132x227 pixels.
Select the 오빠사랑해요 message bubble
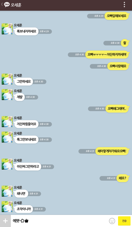118,66
